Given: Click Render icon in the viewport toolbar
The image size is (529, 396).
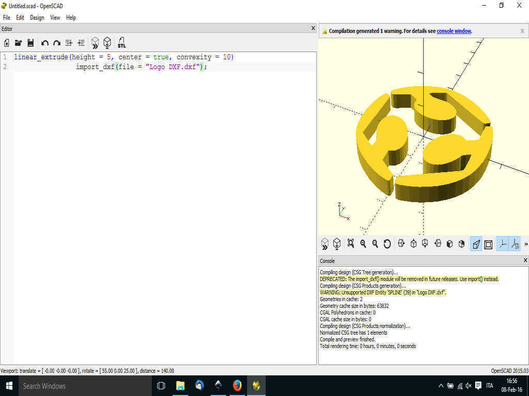Looking at the screenshot, I should (337, 244).
